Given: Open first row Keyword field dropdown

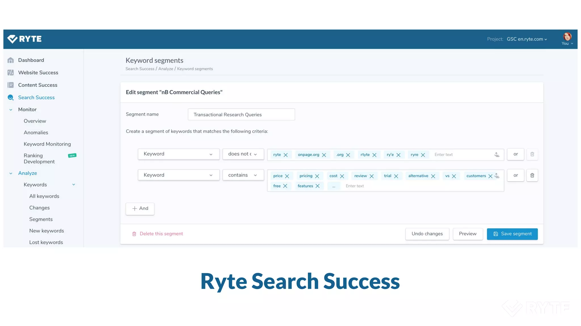Looking at the screenshot, I should tap(179, 154).
